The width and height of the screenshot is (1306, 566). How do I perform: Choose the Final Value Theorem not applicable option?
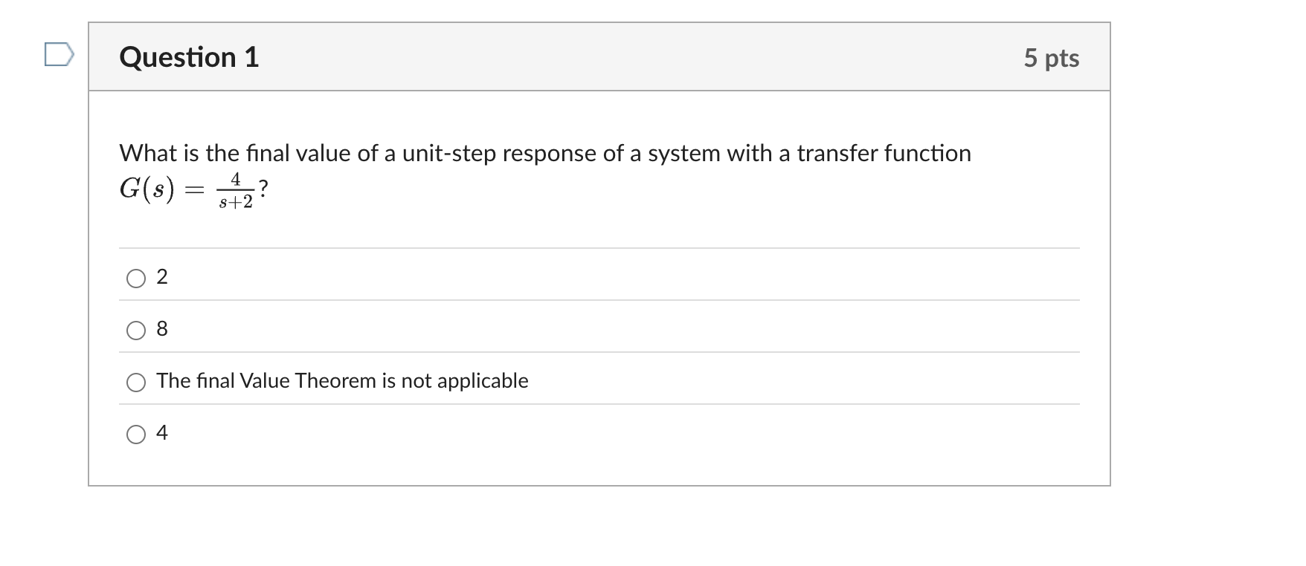[137, 382]
